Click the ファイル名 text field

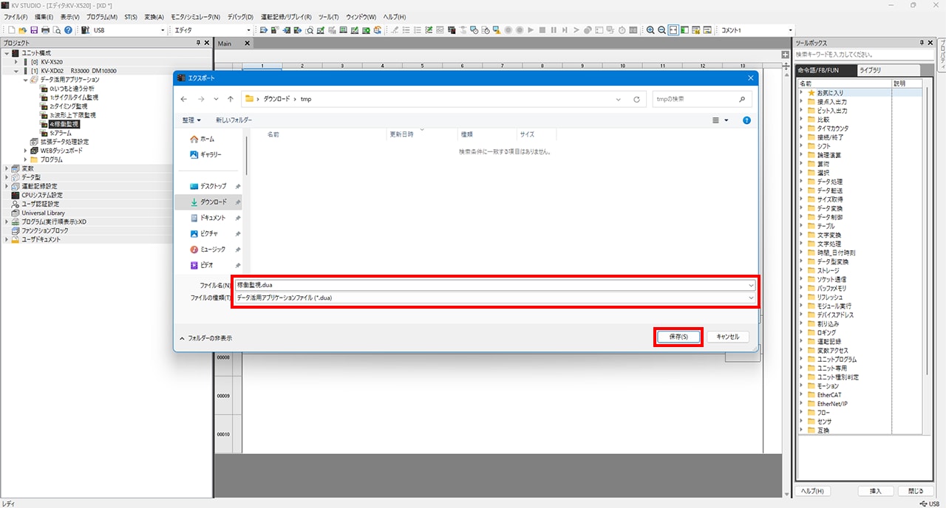488,284
